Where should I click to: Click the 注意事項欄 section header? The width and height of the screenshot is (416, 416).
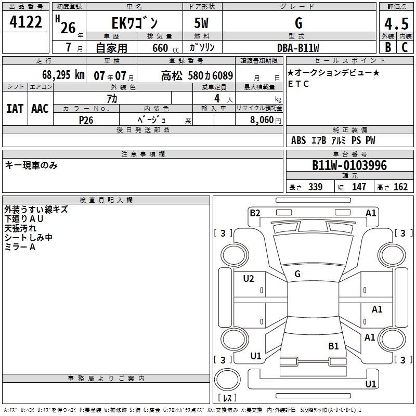point(142,154)
